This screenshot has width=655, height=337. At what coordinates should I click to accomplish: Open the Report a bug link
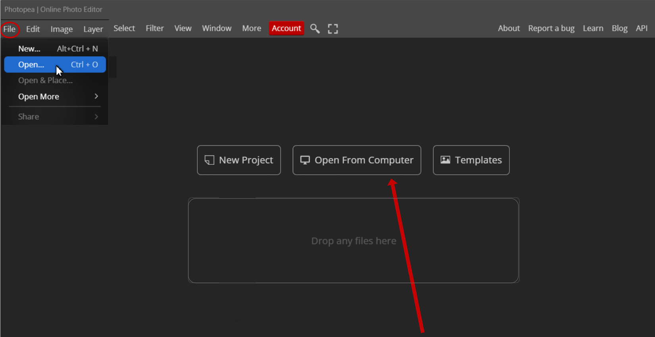pos(551,28)
